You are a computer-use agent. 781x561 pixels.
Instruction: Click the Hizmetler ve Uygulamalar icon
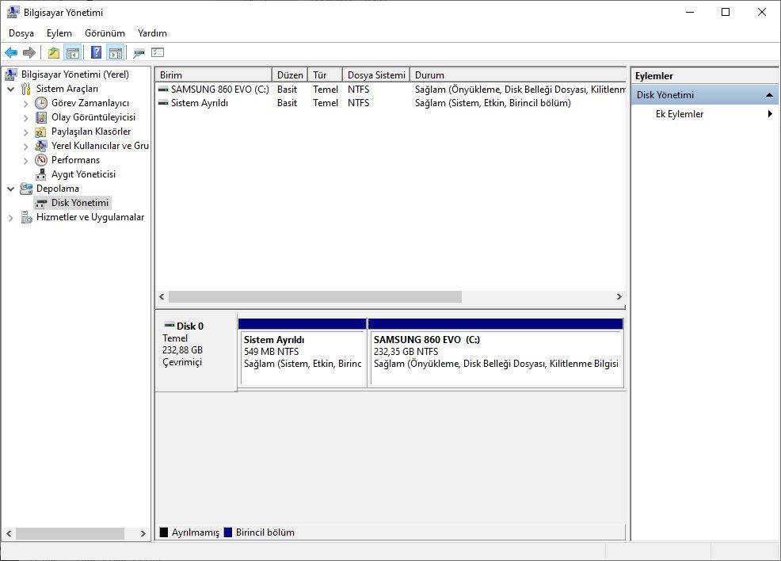coord(26,217)
